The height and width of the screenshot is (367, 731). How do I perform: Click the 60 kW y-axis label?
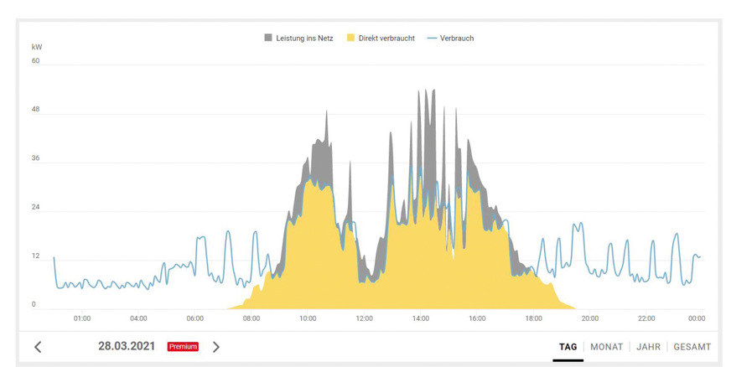point(36,61)
